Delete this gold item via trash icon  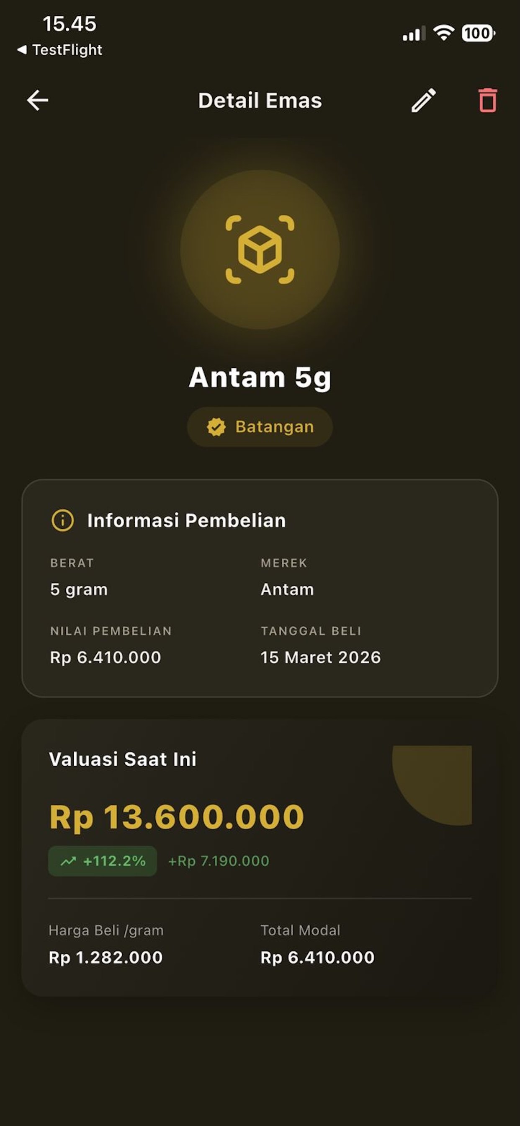tap(488, 100)
